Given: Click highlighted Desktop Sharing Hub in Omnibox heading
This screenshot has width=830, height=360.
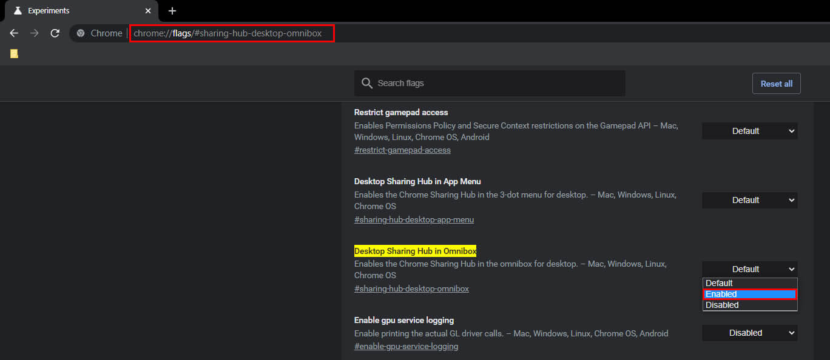Looking at the screenshot, I should (x=416, y=251).
